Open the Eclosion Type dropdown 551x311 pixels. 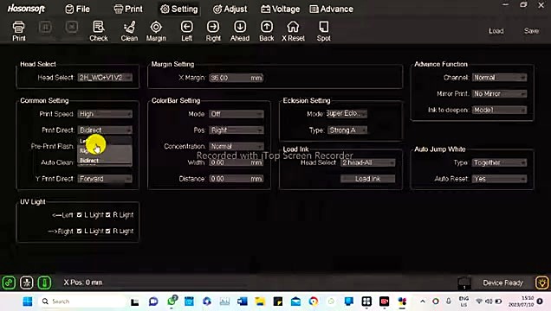347,130
